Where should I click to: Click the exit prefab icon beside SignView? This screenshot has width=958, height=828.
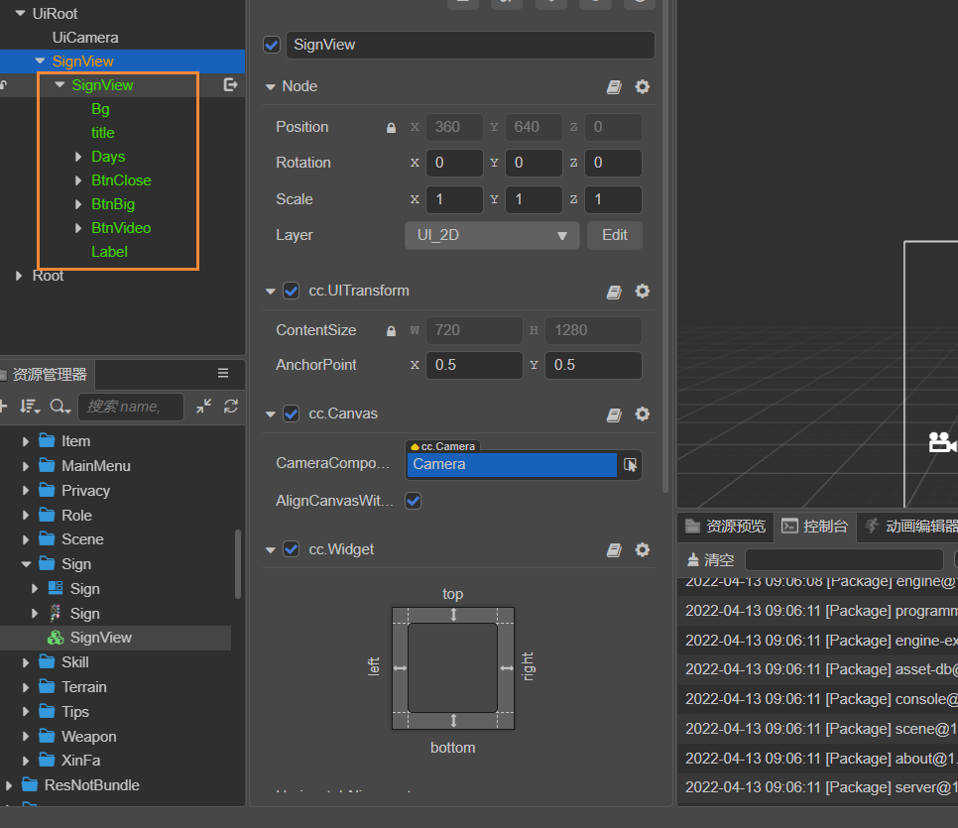pos(230,85)
